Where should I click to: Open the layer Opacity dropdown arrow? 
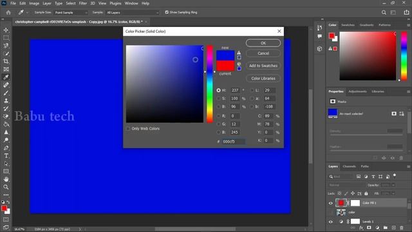coord(393,185)
